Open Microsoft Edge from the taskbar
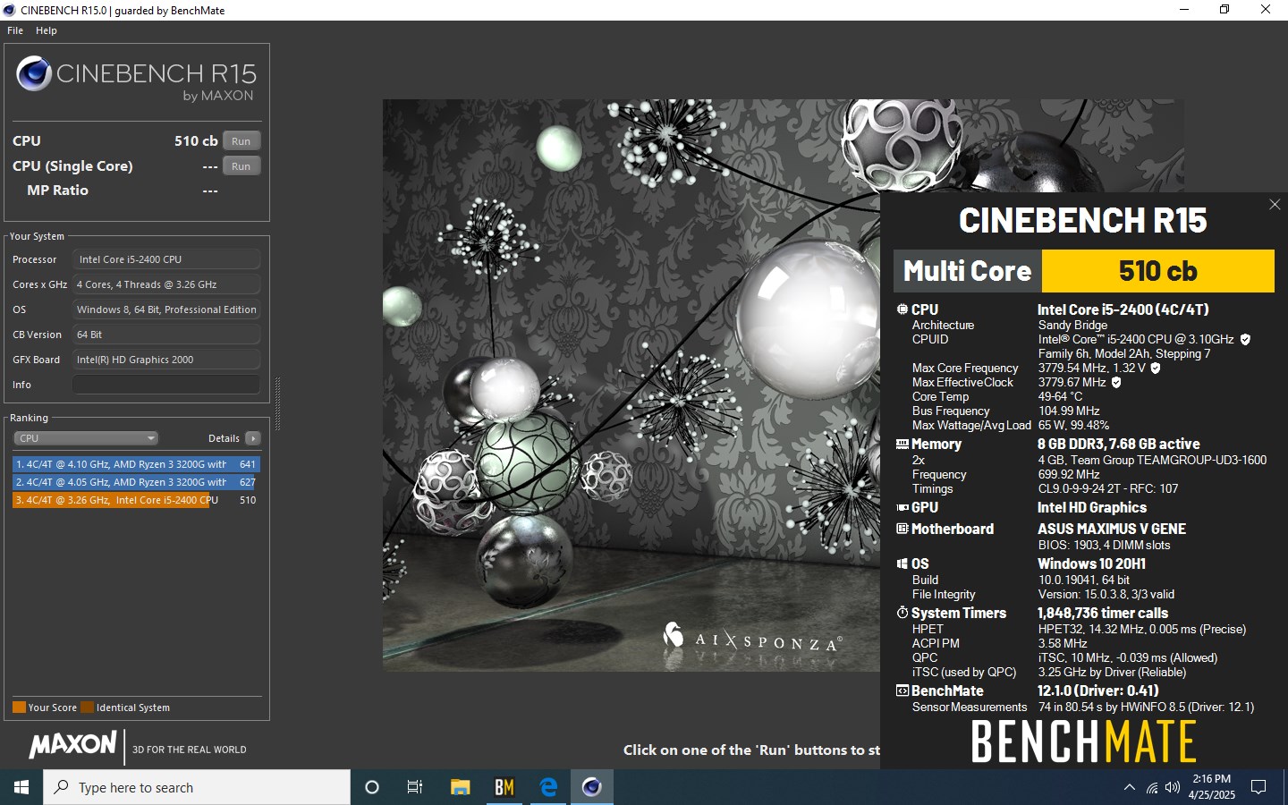 (x=548, y=787)
